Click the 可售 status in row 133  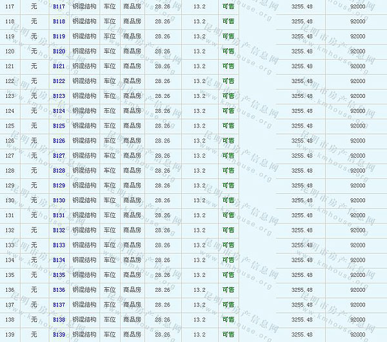(x=228, y=245)
